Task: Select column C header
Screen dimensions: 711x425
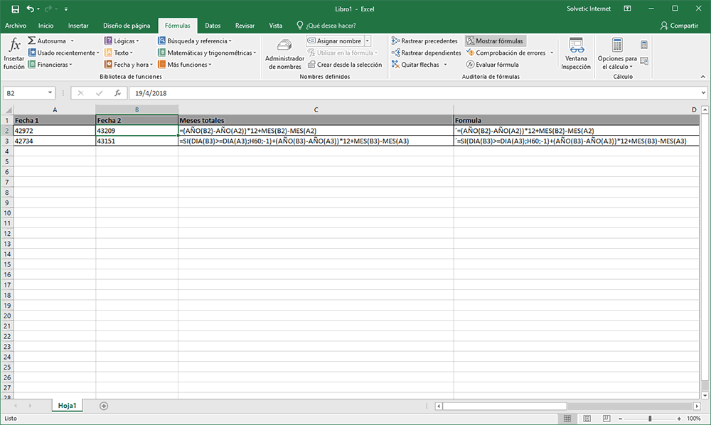Action: pyautogui.click(x=316, y=109)
